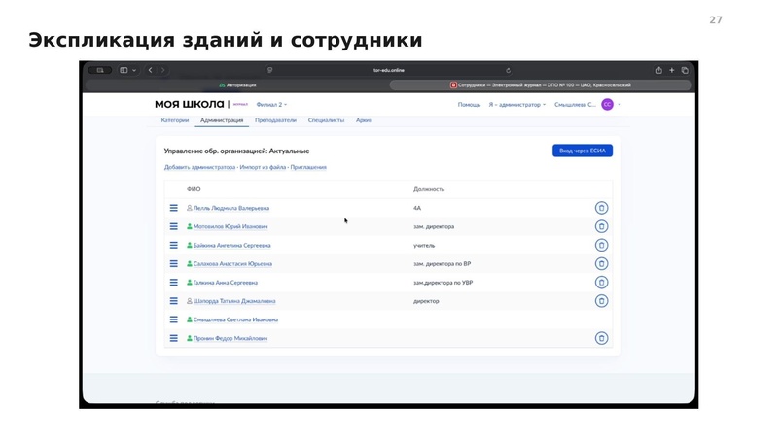The width and height of the screenshot is (778, 437).
Task: Open the Архив tab
Action: pyautogui.click(x=364, y=120)
